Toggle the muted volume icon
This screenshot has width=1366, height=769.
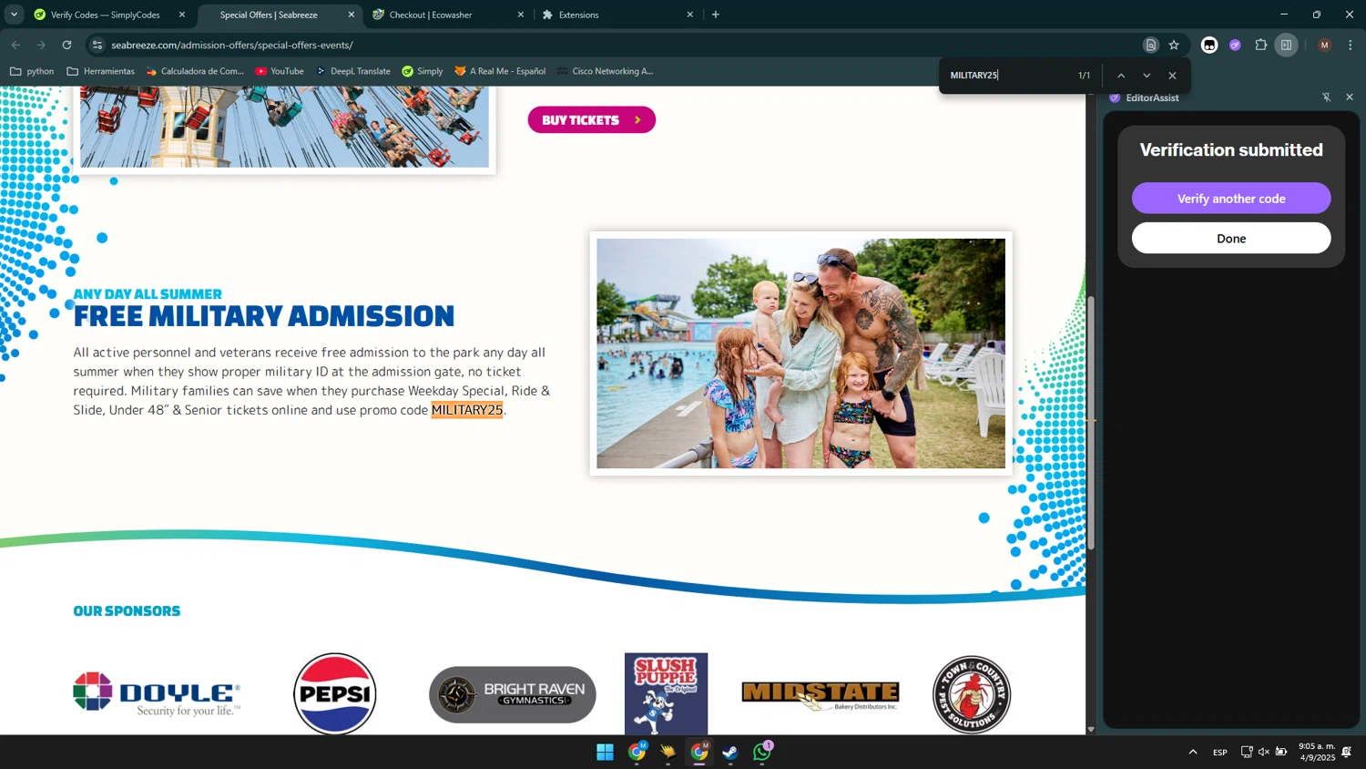[x=1264, y=752]
